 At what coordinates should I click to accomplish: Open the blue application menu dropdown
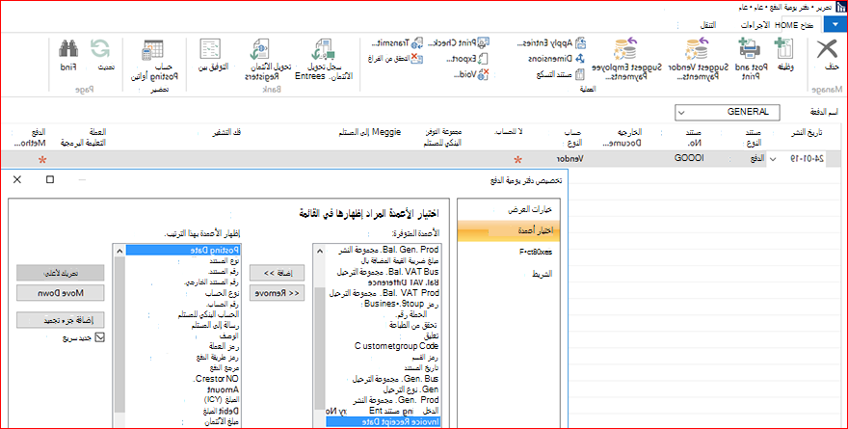pos(834,25)
